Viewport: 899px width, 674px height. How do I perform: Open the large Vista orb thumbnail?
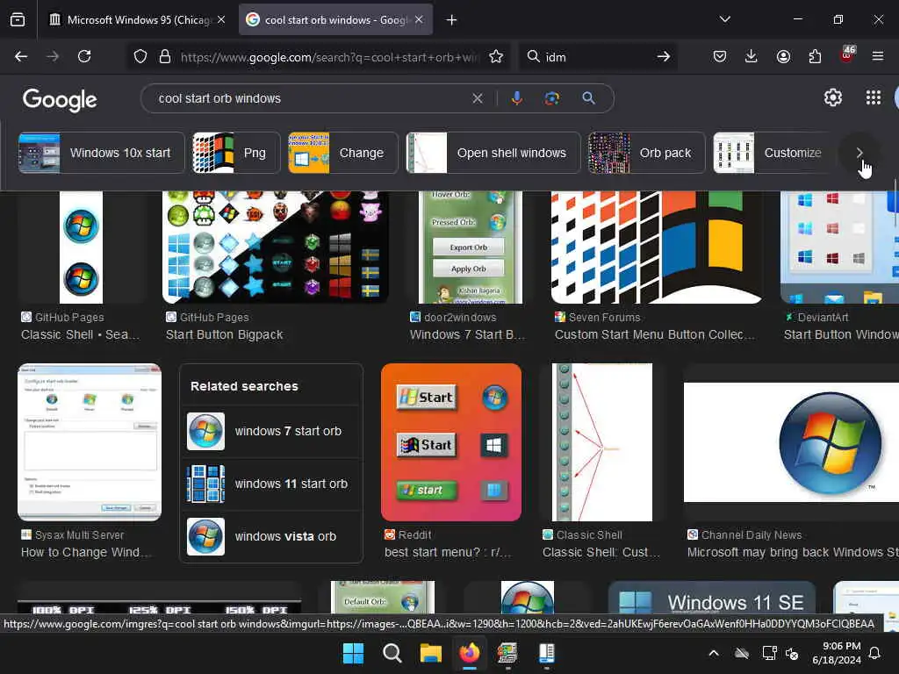[x=791, y=442]
